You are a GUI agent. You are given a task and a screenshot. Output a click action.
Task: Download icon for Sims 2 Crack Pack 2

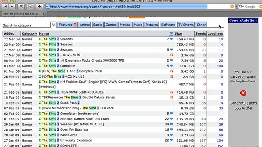[x=40, y=102]
